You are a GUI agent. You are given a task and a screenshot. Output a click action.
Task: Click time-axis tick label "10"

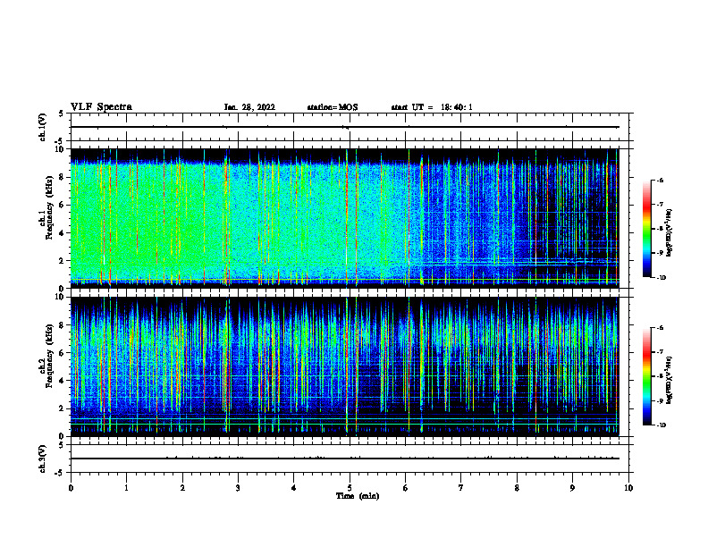point(628,488)
